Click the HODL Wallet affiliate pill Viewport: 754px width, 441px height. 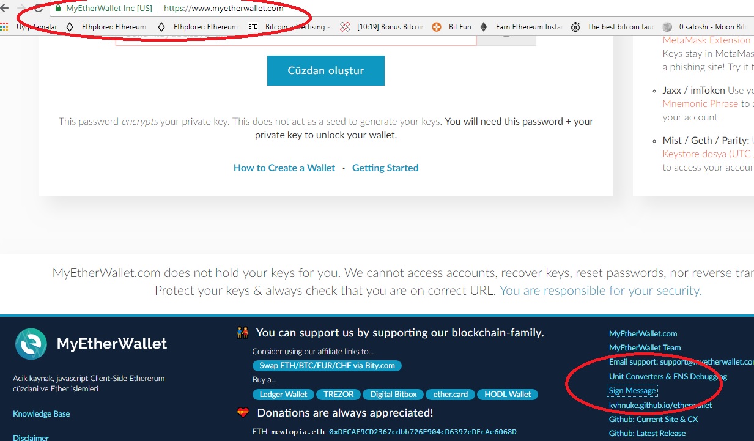(x=508, y=395)
